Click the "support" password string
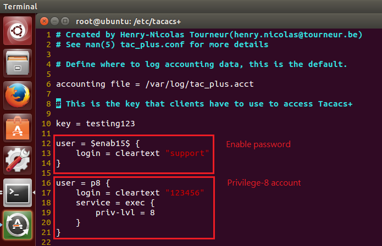 (187, 153)
